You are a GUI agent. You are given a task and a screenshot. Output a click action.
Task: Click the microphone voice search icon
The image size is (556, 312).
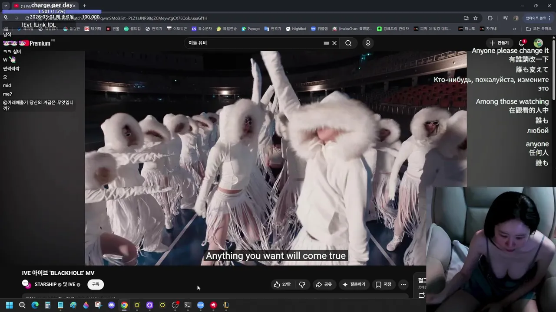click(368, 43)
